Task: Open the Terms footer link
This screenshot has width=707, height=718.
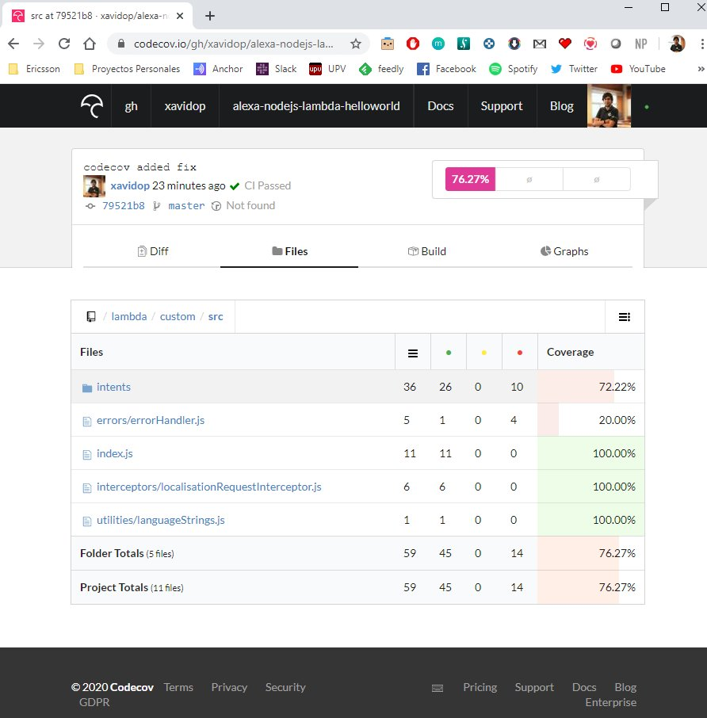Action: coord(178,687)
